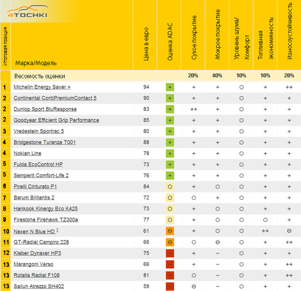
Task: Click green ADAC plus icon for Michelin
Action: point(170,87)
